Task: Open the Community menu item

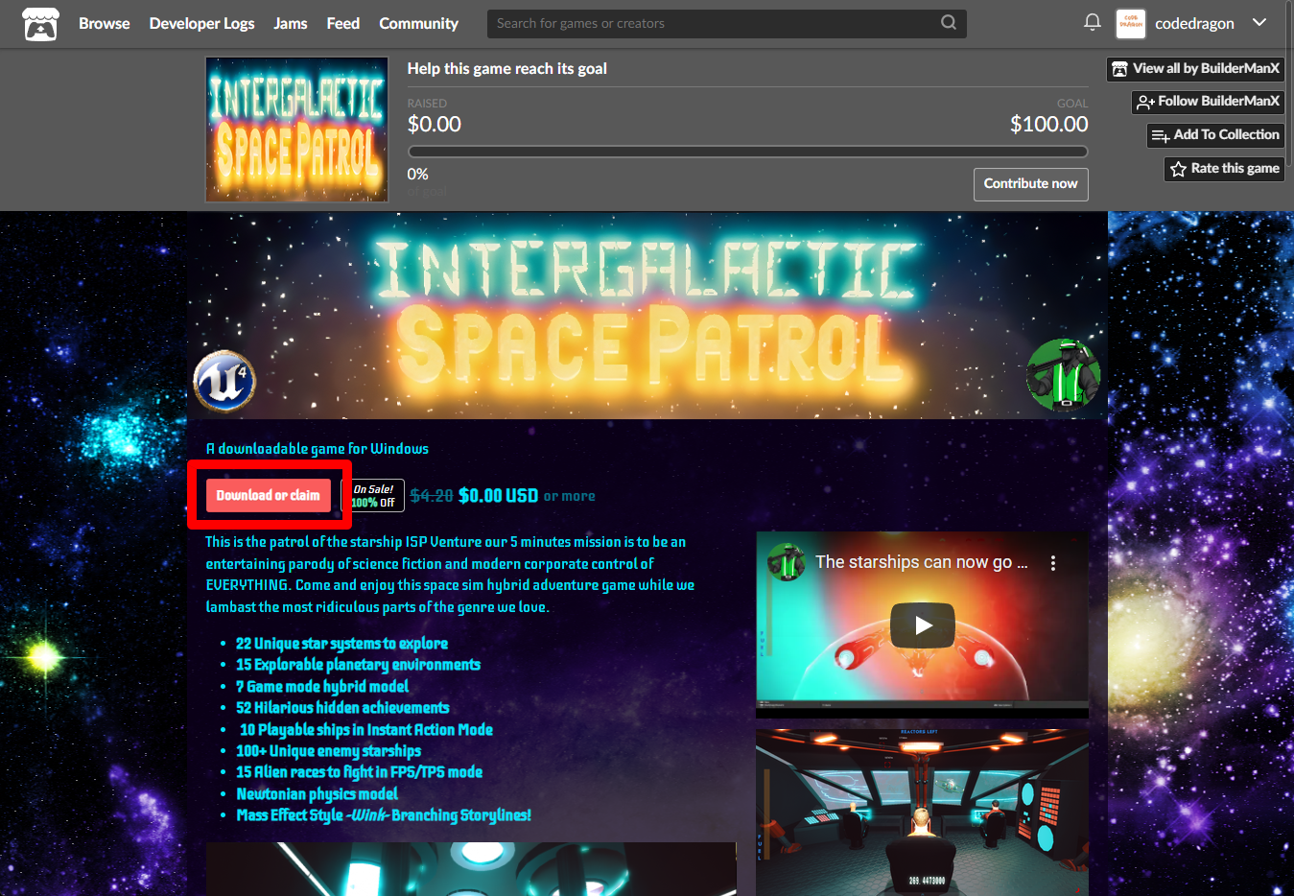Action: coord(418,24)
